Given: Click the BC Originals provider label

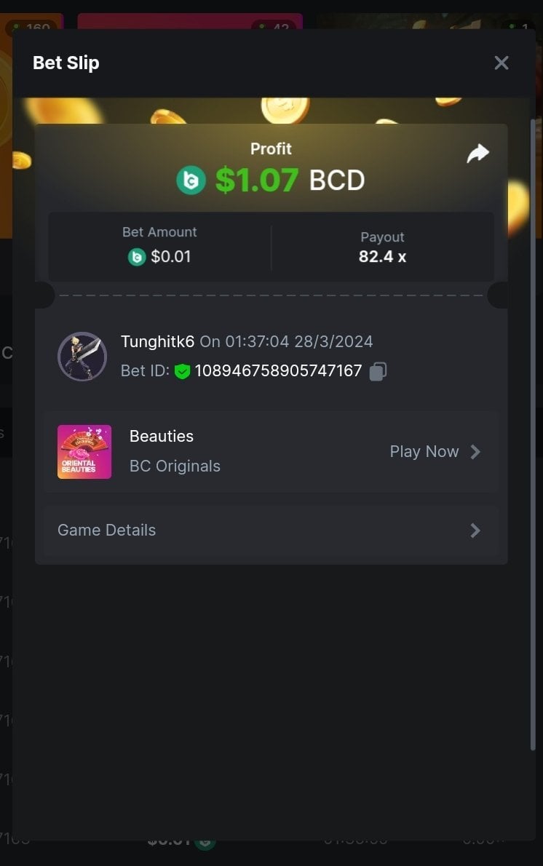Looking at the screenshot, I should pyautogui.click(x=175, y=466).
